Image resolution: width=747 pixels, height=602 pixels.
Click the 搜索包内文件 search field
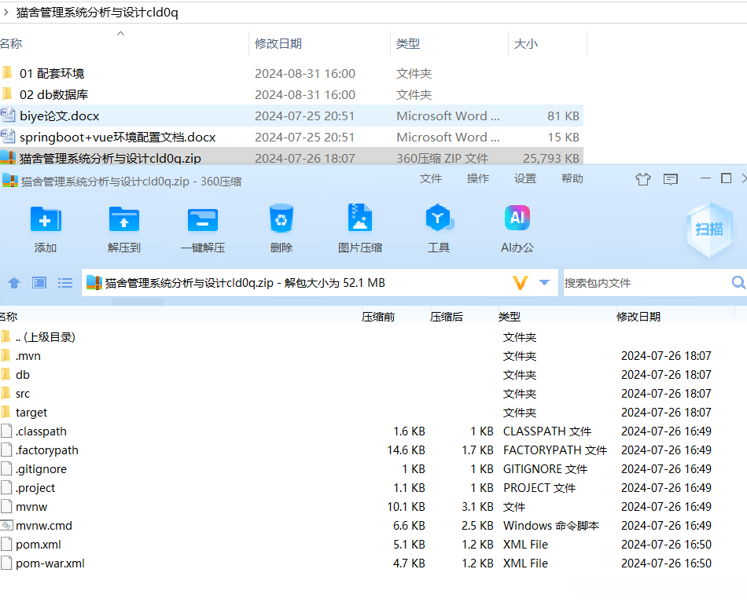point(646,283)
